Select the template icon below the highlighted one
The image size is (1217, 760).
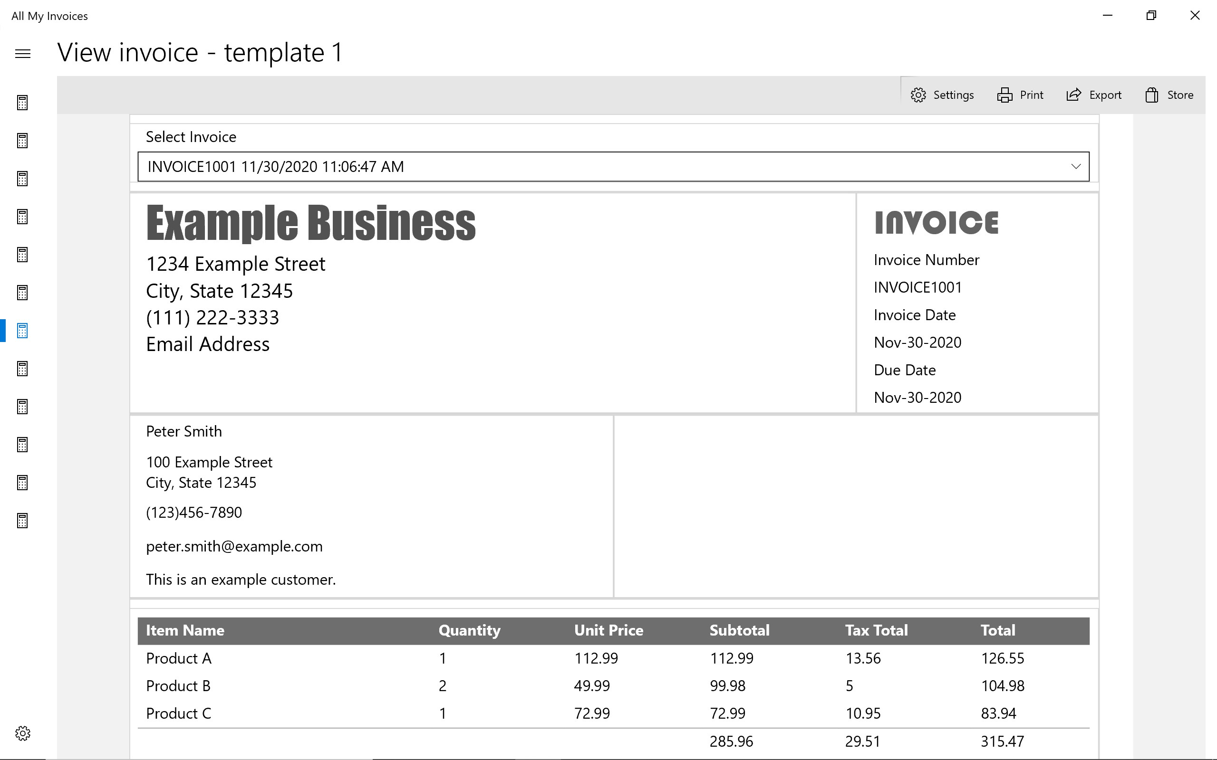click(22, 369)
